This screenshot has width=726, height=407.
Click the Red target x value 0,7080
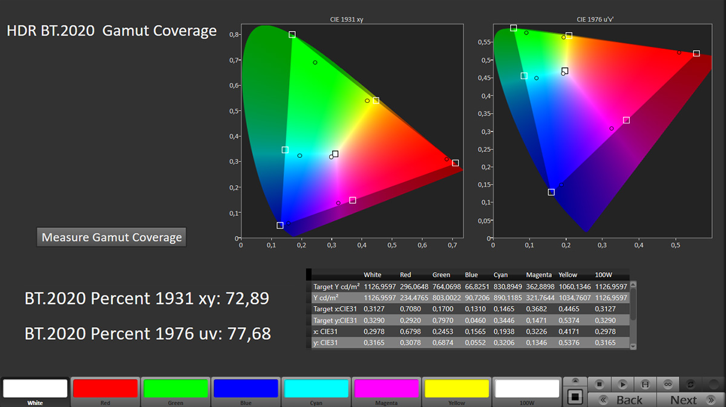click(410, 309)
